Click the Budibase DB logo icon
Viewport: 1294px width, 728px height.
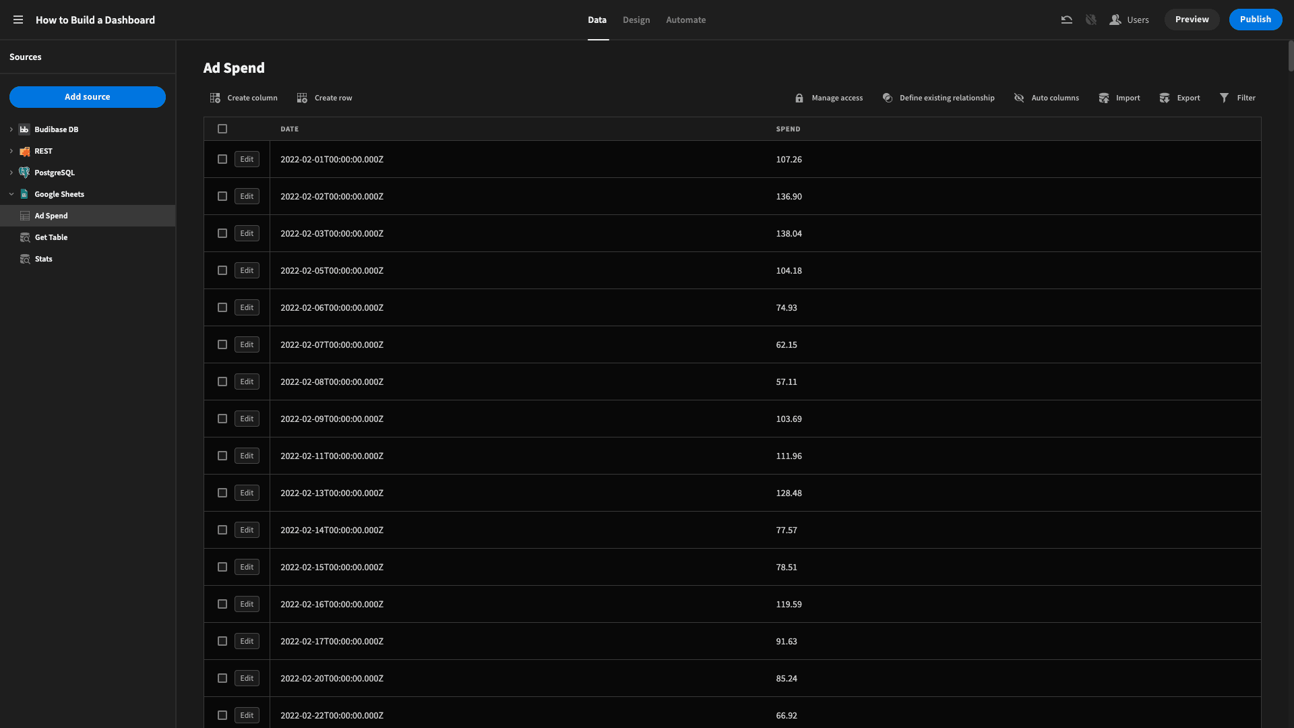pyautogui.click(x=24, y=129)
